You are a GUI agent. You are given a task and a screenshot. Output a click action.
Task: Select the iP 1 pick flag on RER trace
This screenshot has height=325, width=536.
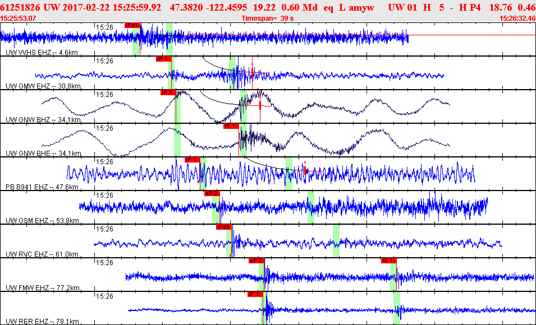(255, 294)
